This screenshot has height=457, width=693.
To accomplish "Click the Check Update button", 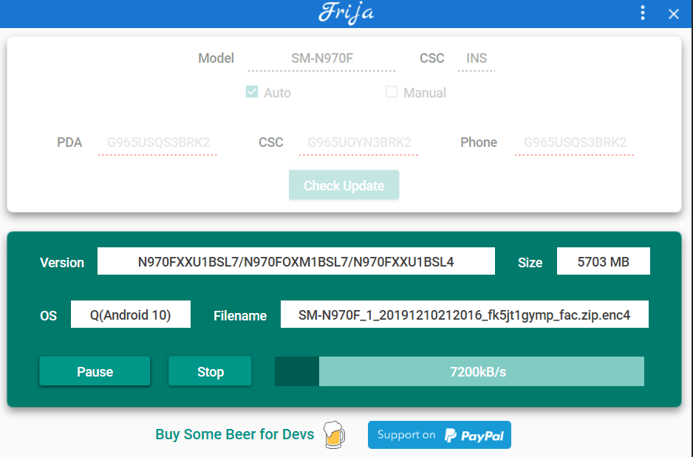I will tap(344, 185).
